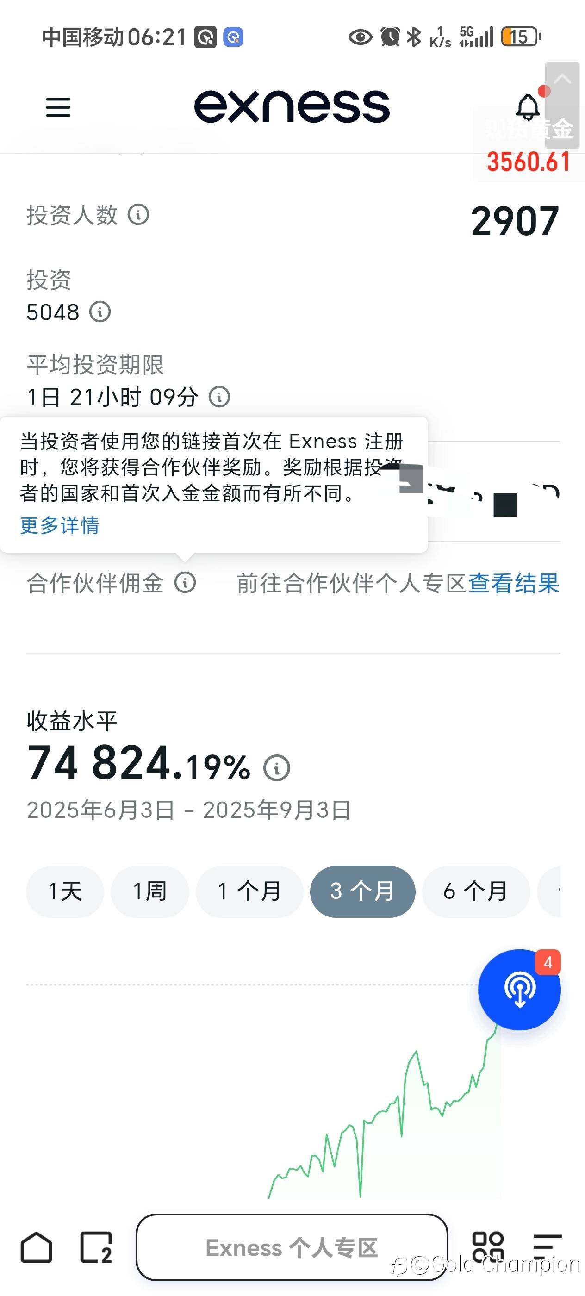Open browser tabs switcher showing 2
The height and width of the screenshot is (1296, 585).
click(96, 1247)
